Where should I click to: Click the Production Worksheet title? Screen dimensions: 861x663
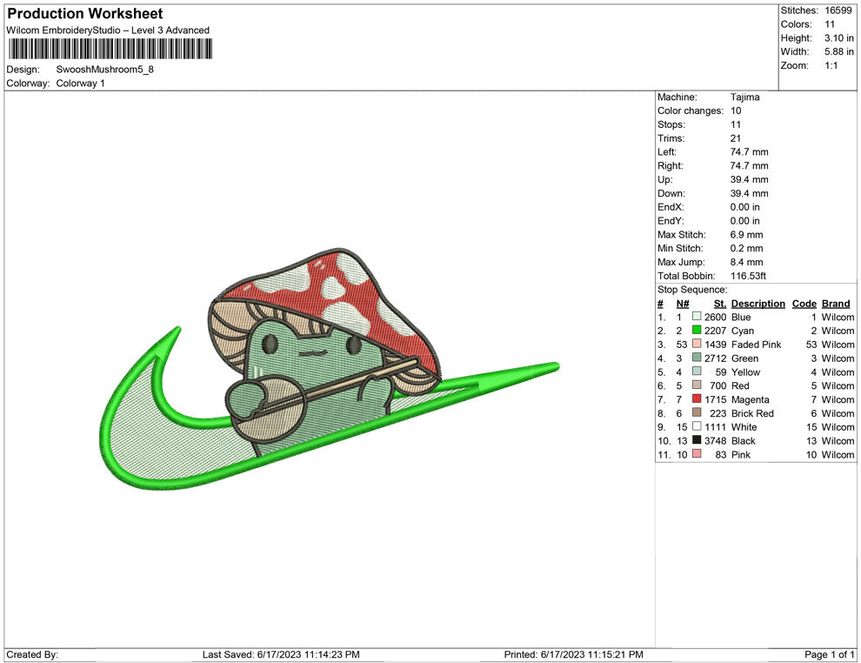[x=85, y=14]
